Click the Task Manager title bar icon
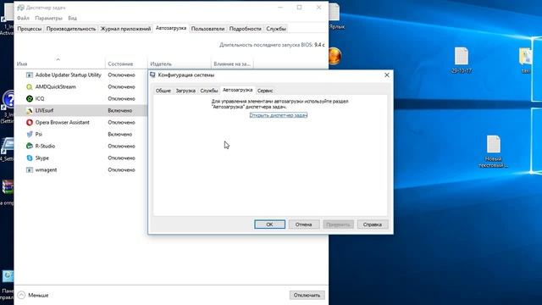This screenshot has height=305, width=542. (x=20, y=8)
